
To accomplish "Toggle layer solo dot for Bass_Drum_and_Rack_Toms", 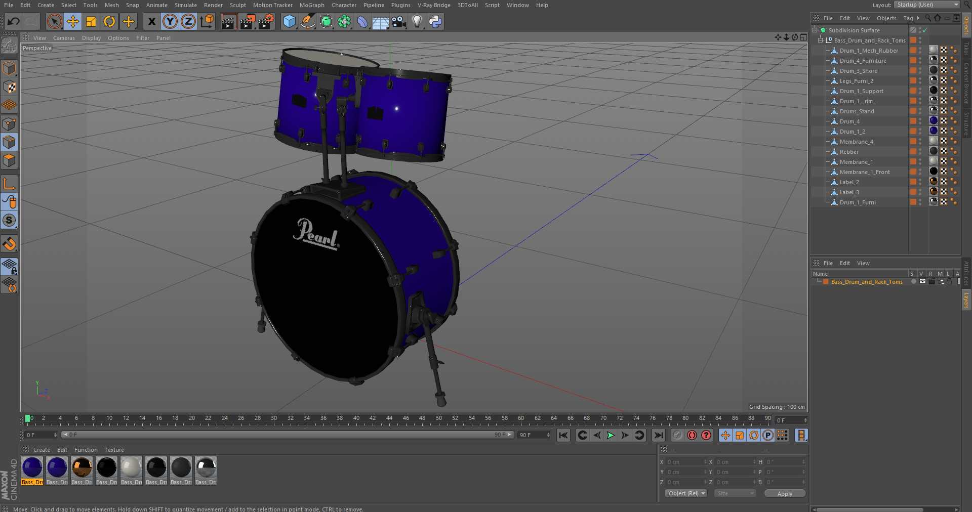I will 913,282.
